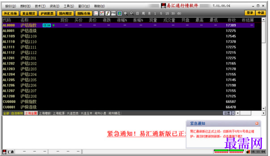Viewport: 270px width, 156px height.
Task: Select the AL1203 沪铝1203 row
Action: pos(128,69)
